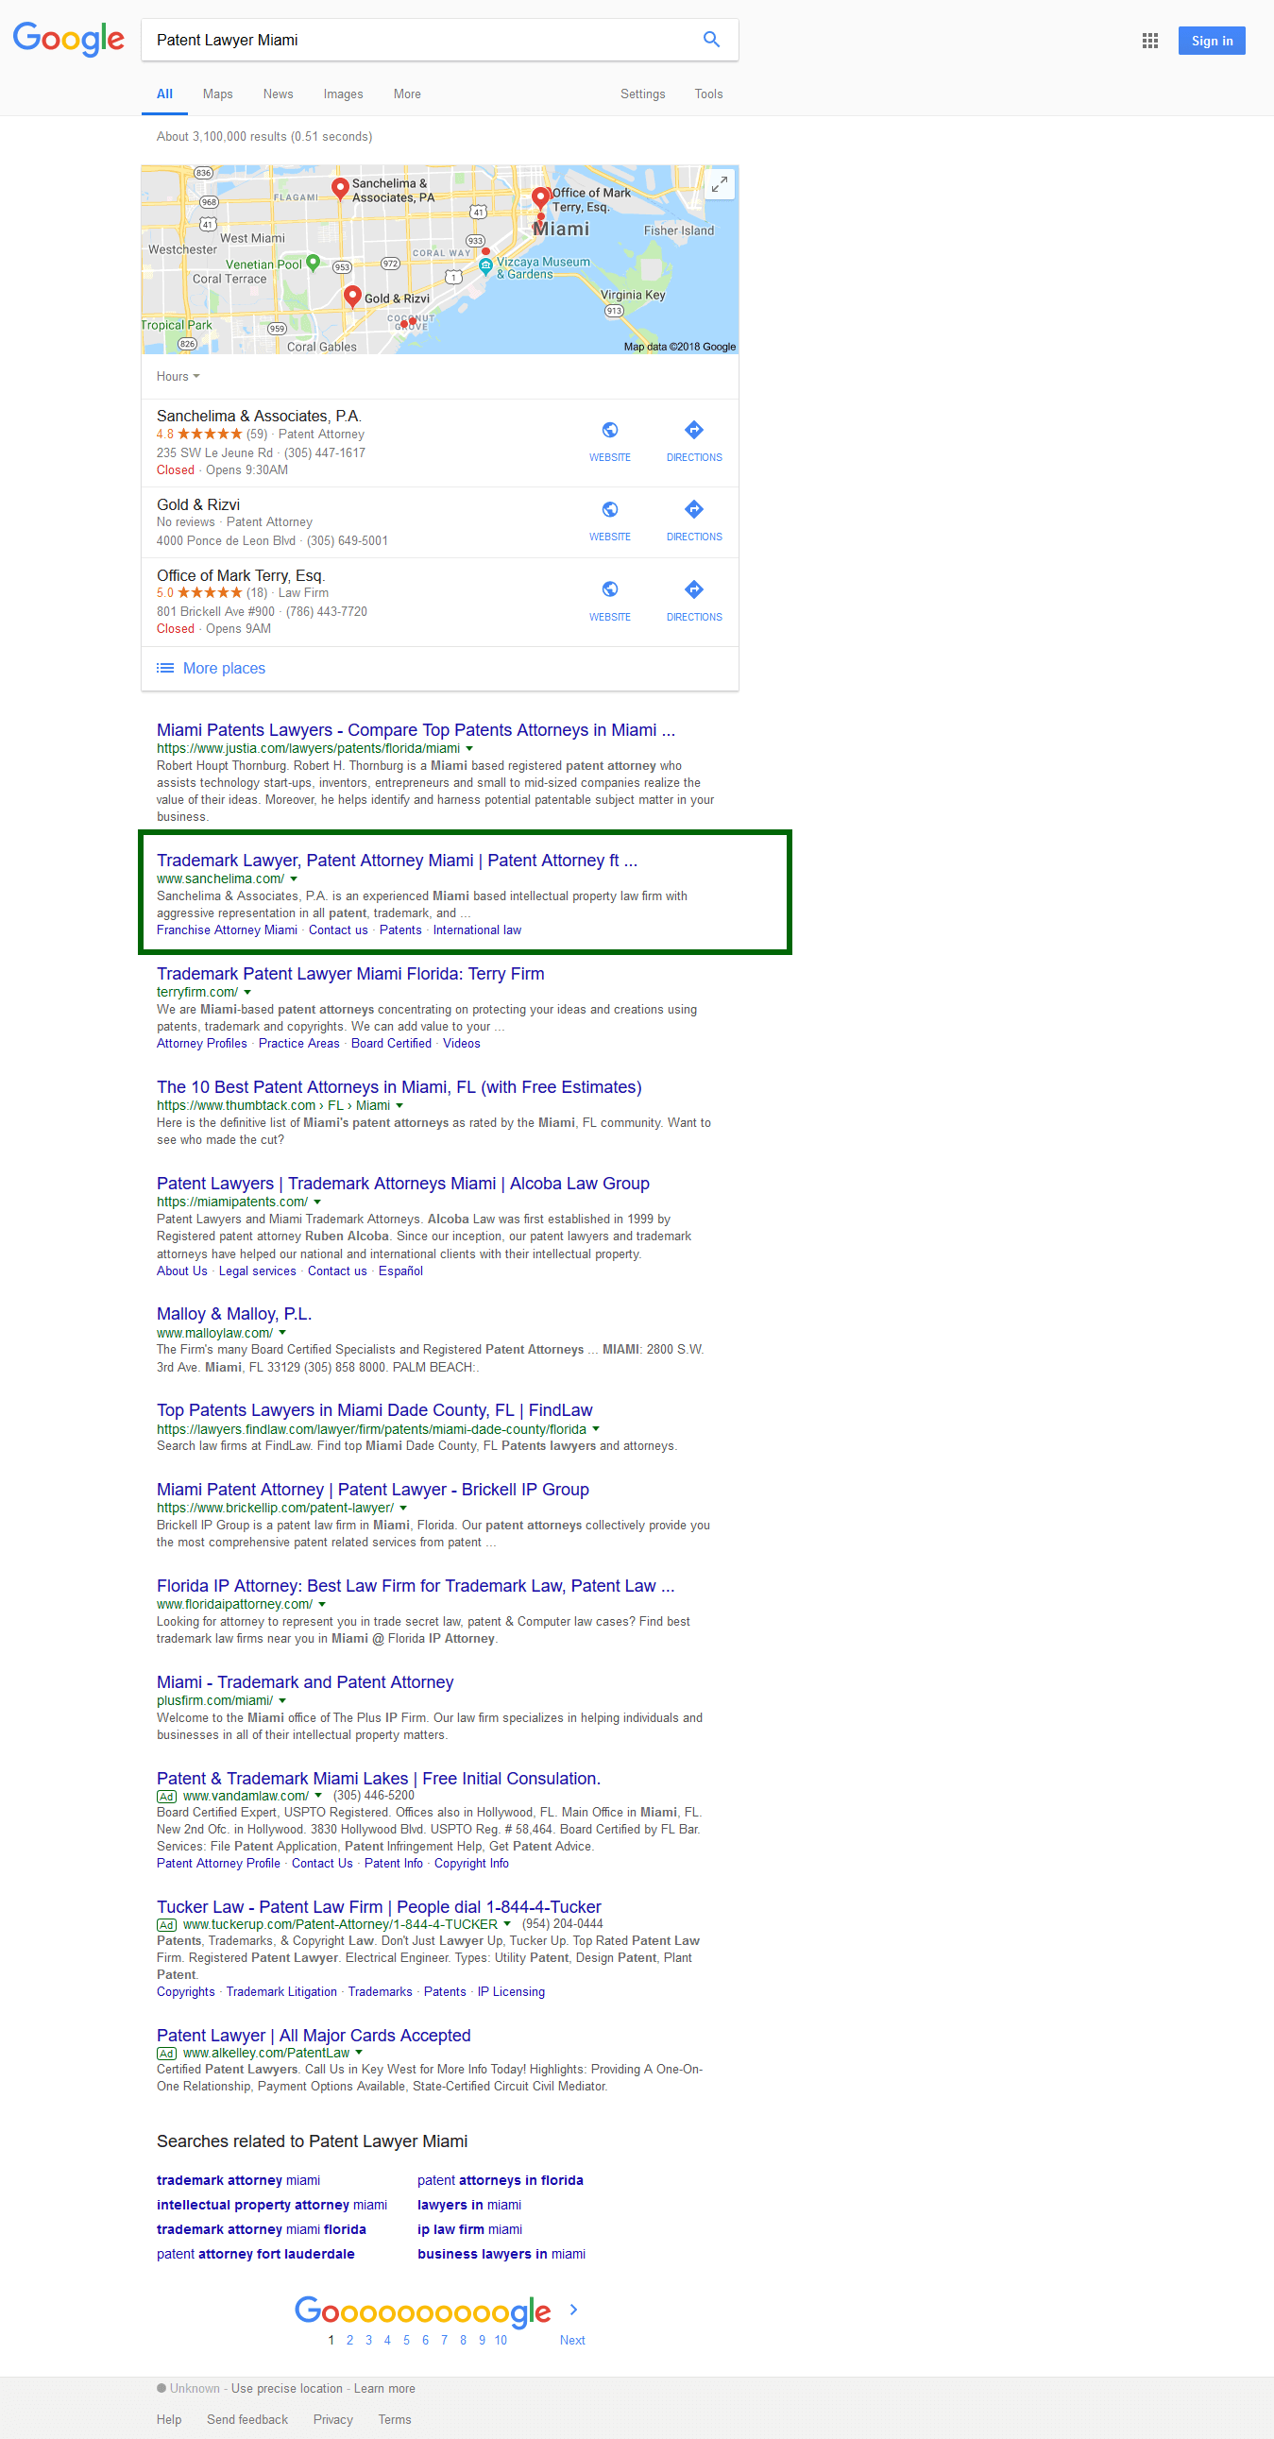Open Office of Mark Terry website icon

610,588
